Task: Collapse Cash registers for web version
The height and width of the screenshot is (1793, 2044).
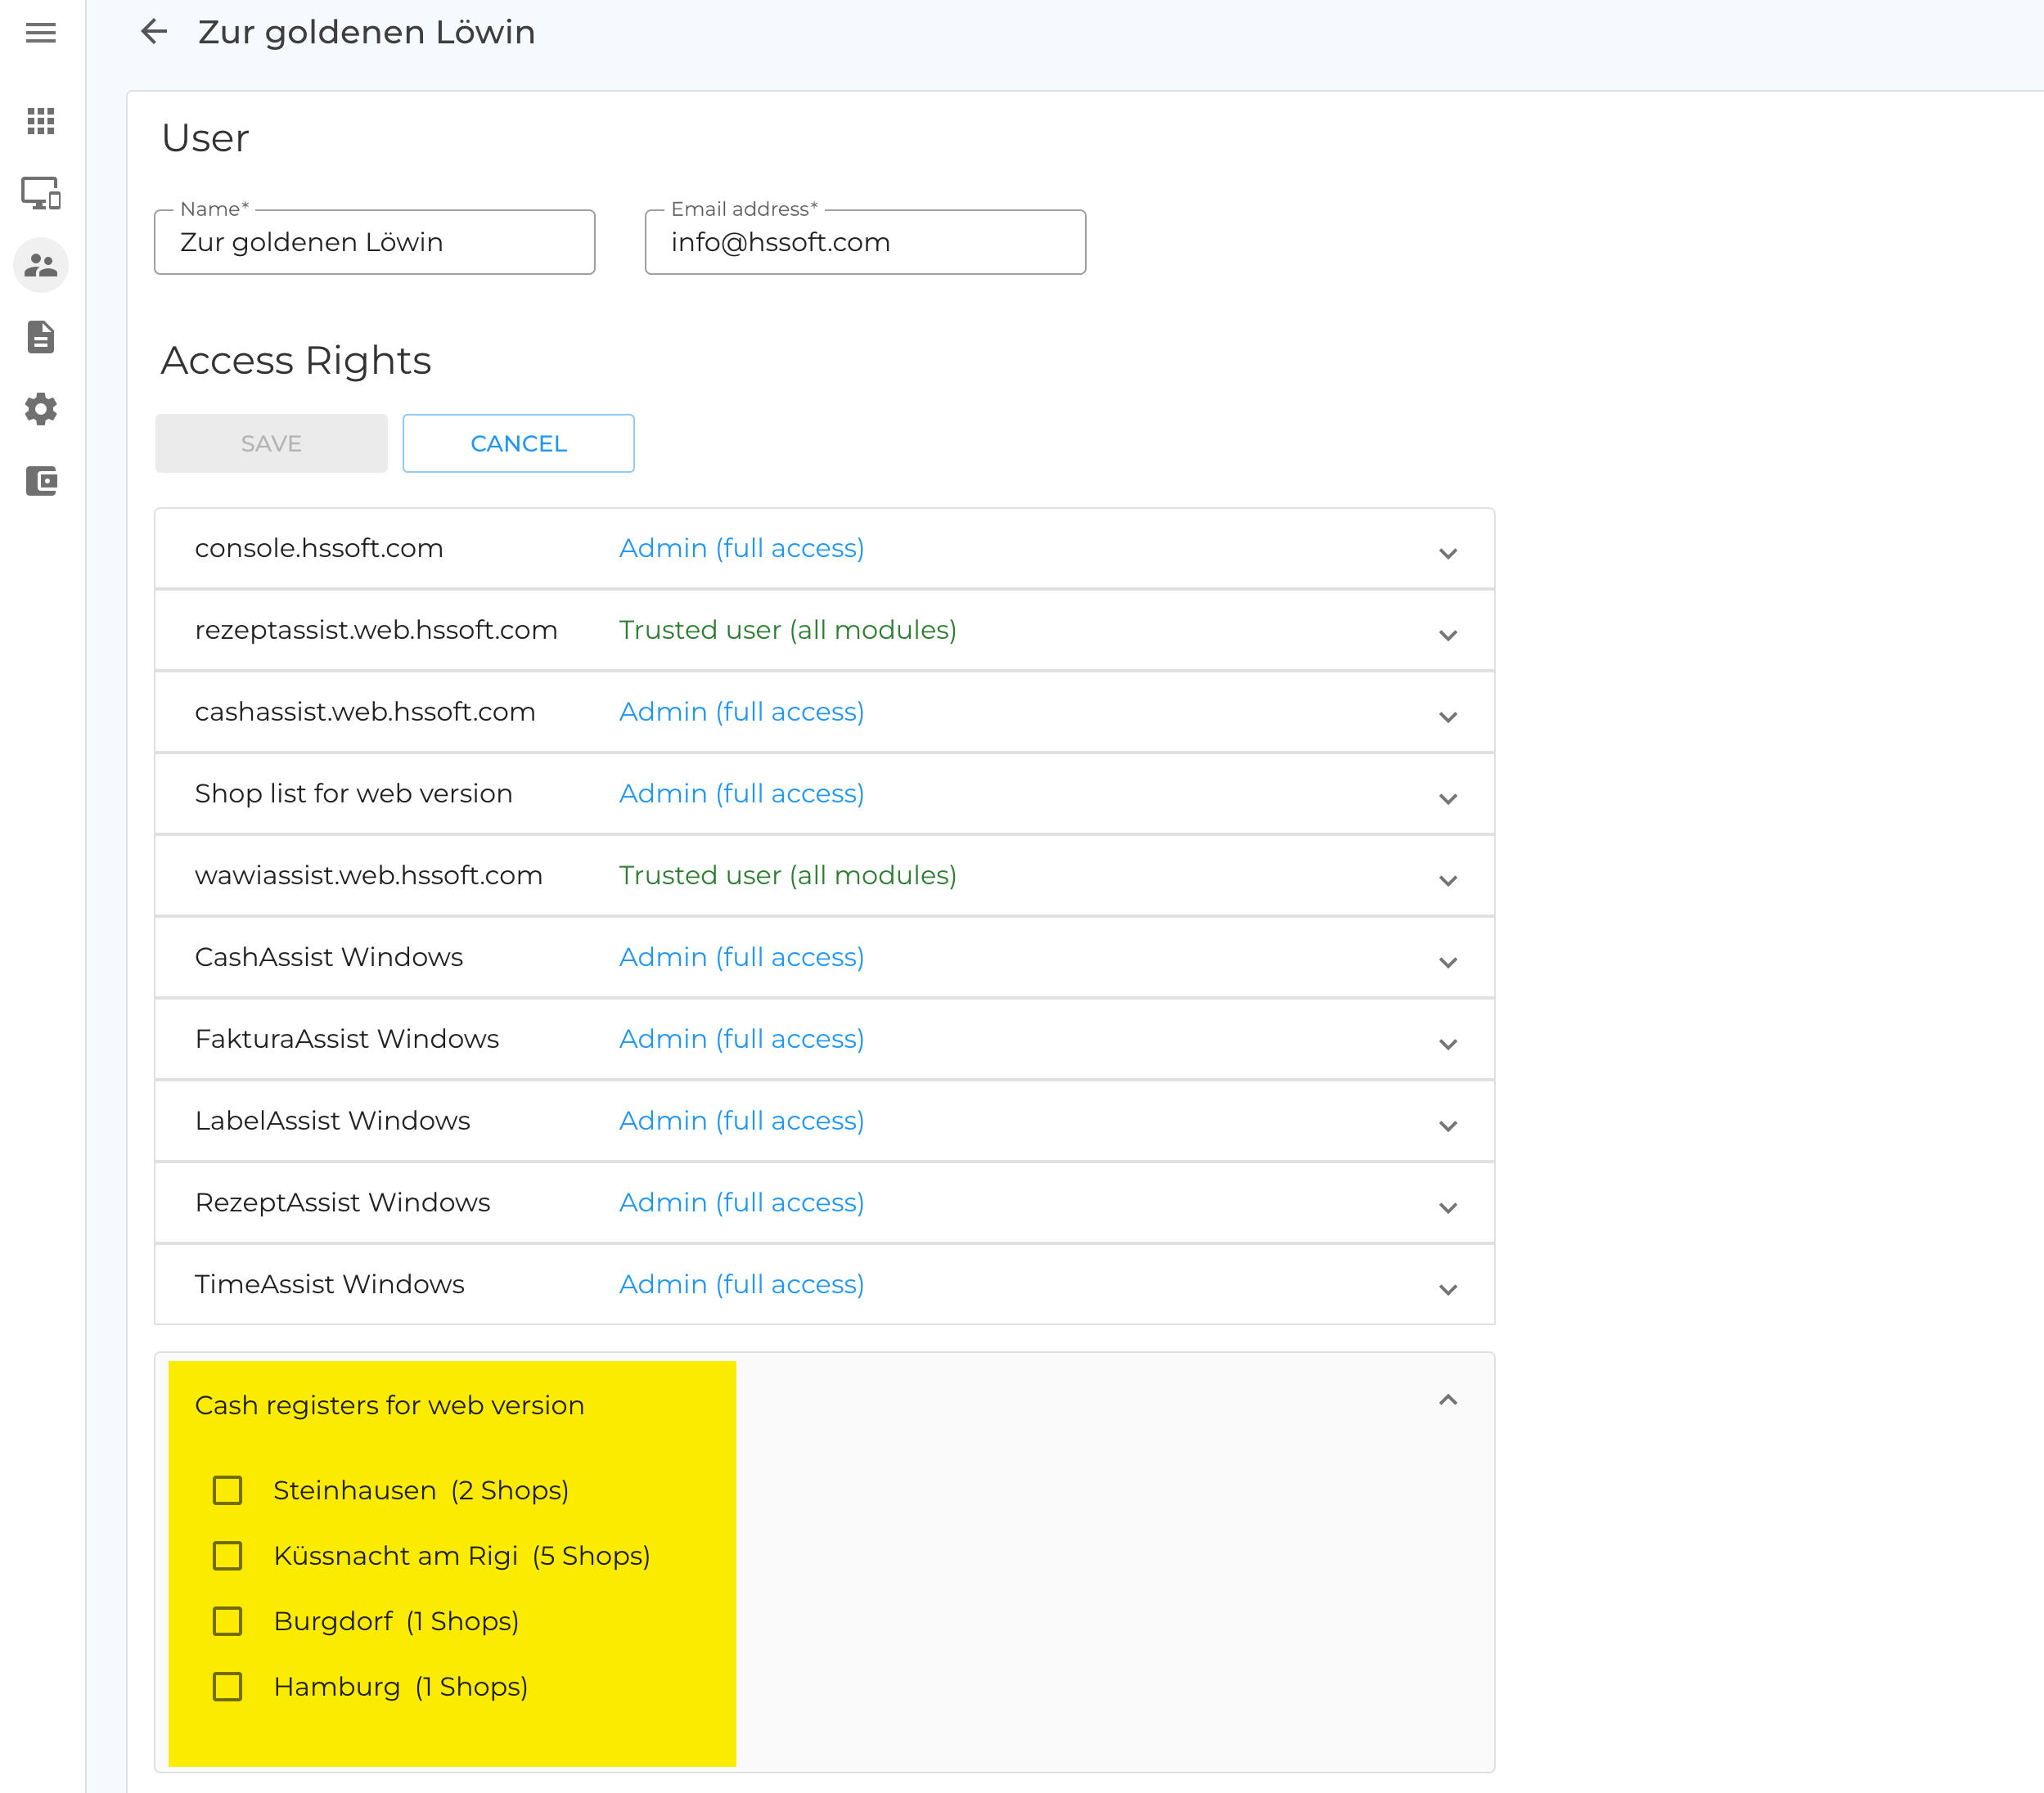Action: pos(1447,1400)
